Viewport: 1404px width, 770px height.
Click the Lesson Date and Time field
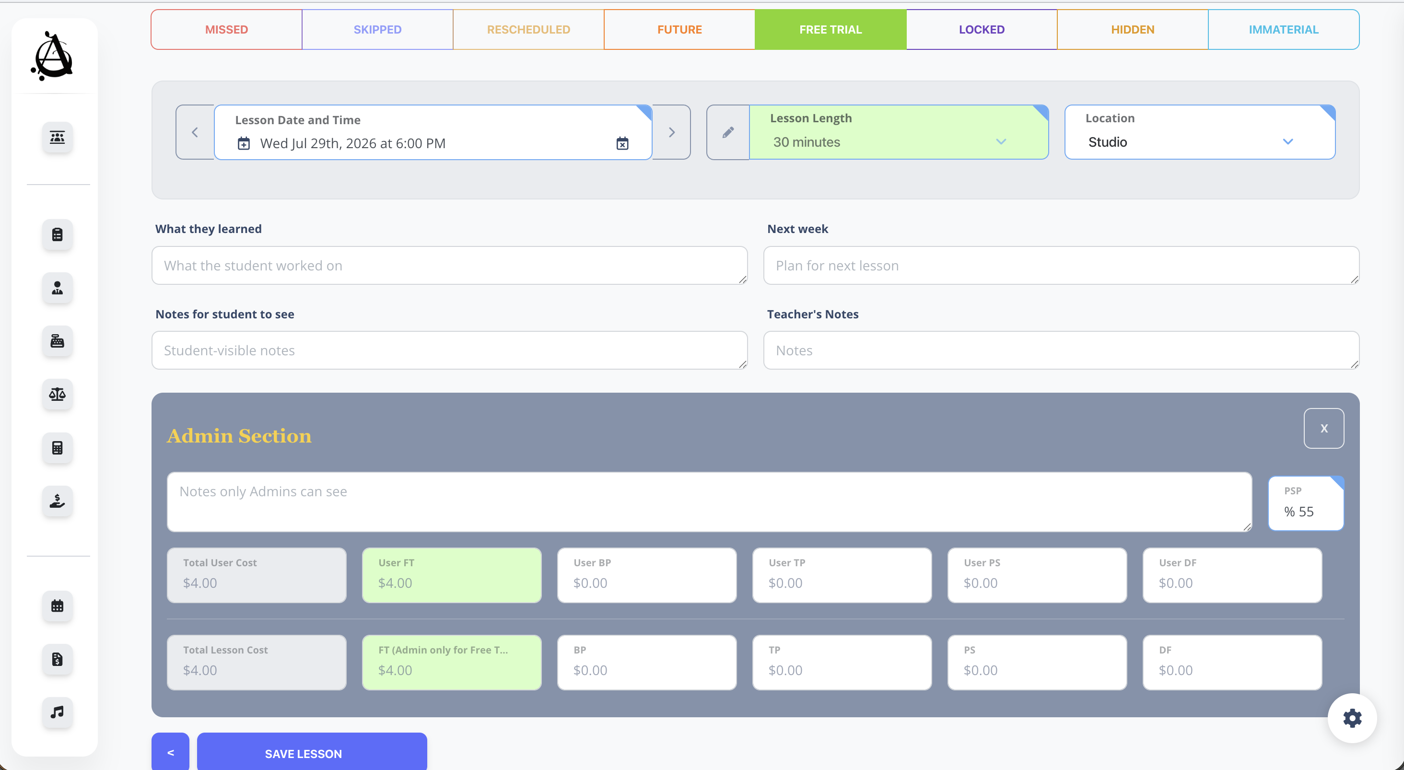click(x=433, y=132)
